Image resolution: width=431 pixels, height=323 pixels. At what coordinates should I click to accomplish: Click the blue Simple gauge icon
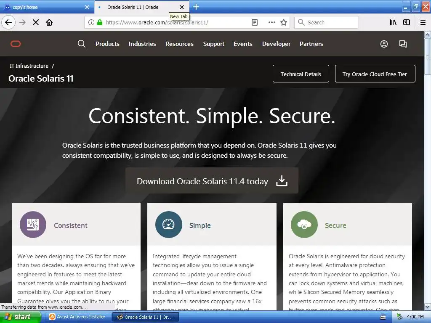click(168, 225)
